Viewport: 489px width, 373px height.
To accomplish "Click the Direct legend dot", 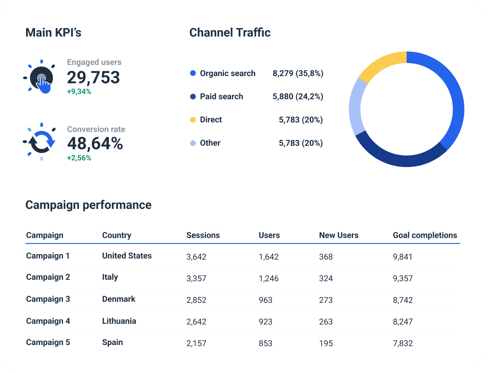I will pos(192,119).
